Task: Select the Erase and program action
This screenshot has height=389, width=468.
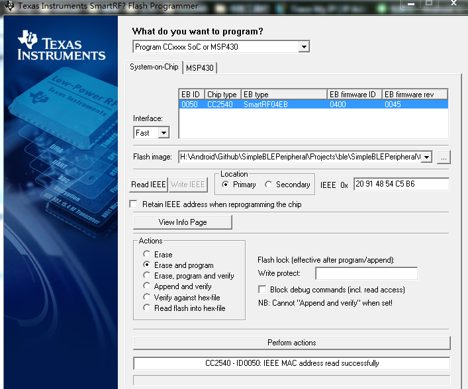Action: coord(146,265)
